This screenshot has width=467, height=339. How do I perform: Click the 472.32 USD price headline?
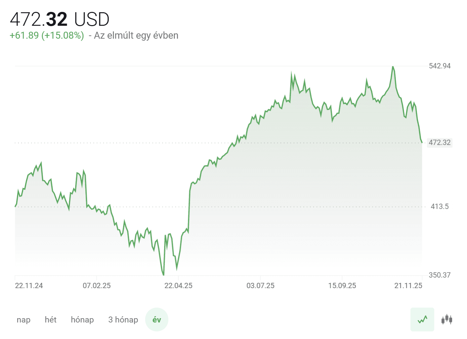[60, 19]
